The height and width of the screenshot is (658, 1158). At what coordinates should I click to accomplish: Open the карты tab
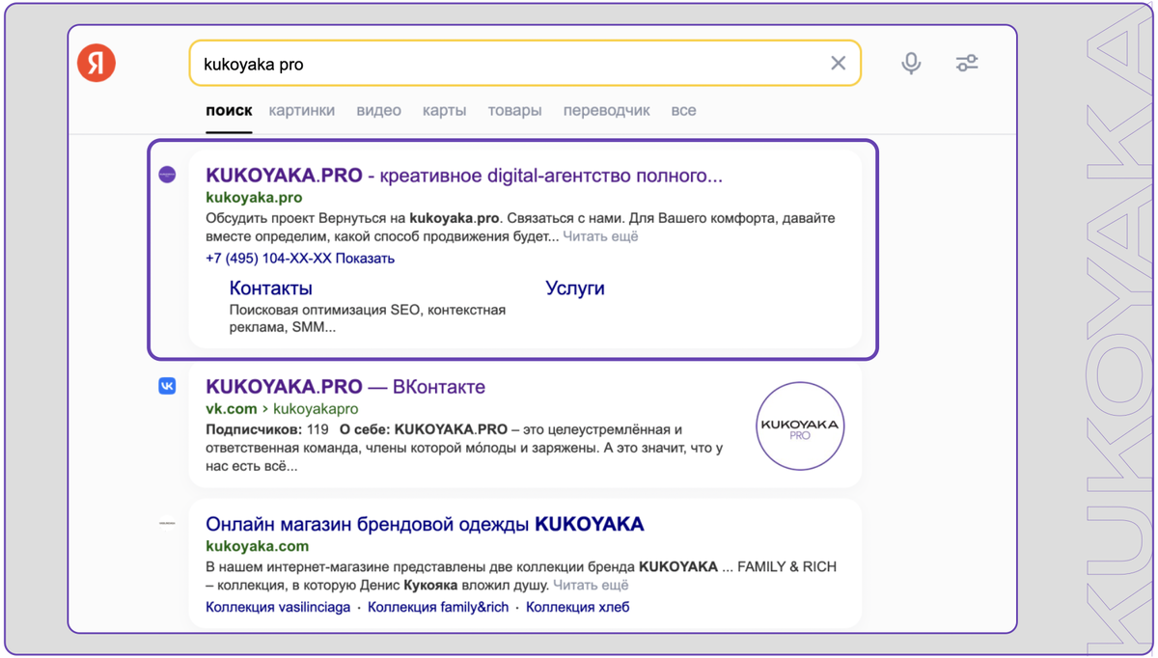point(444,111)
